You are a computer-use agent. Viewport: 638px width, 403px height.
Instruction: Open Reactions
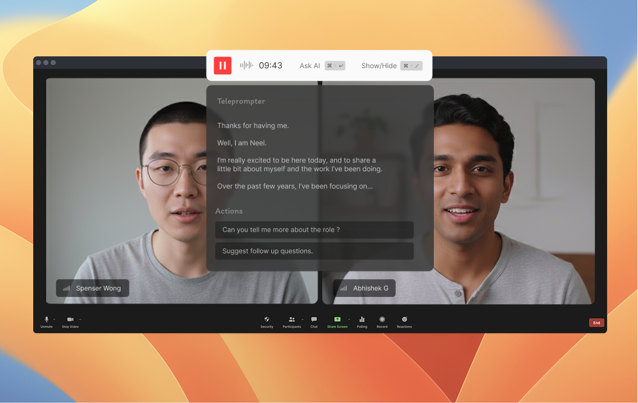tap(404, 322)
